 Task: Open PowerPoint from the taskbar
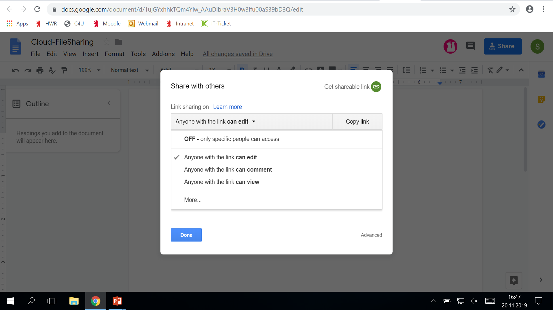point(117,301)
